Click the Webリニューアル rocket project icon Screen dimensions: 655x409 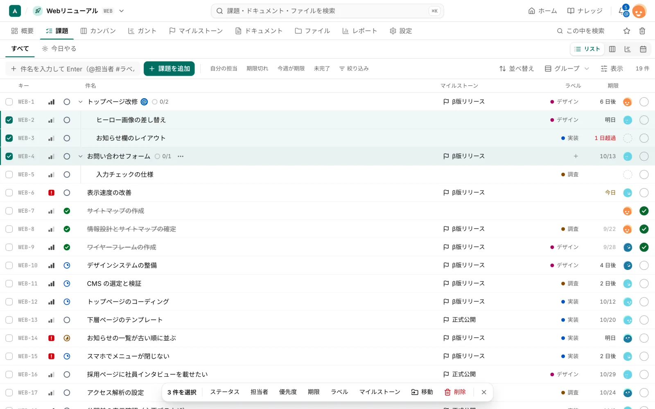click(38, 11)
